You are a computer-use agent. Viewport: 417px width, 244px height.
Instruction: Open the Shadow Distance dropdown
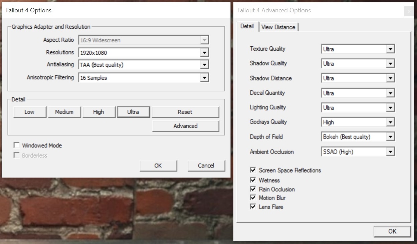358,78
